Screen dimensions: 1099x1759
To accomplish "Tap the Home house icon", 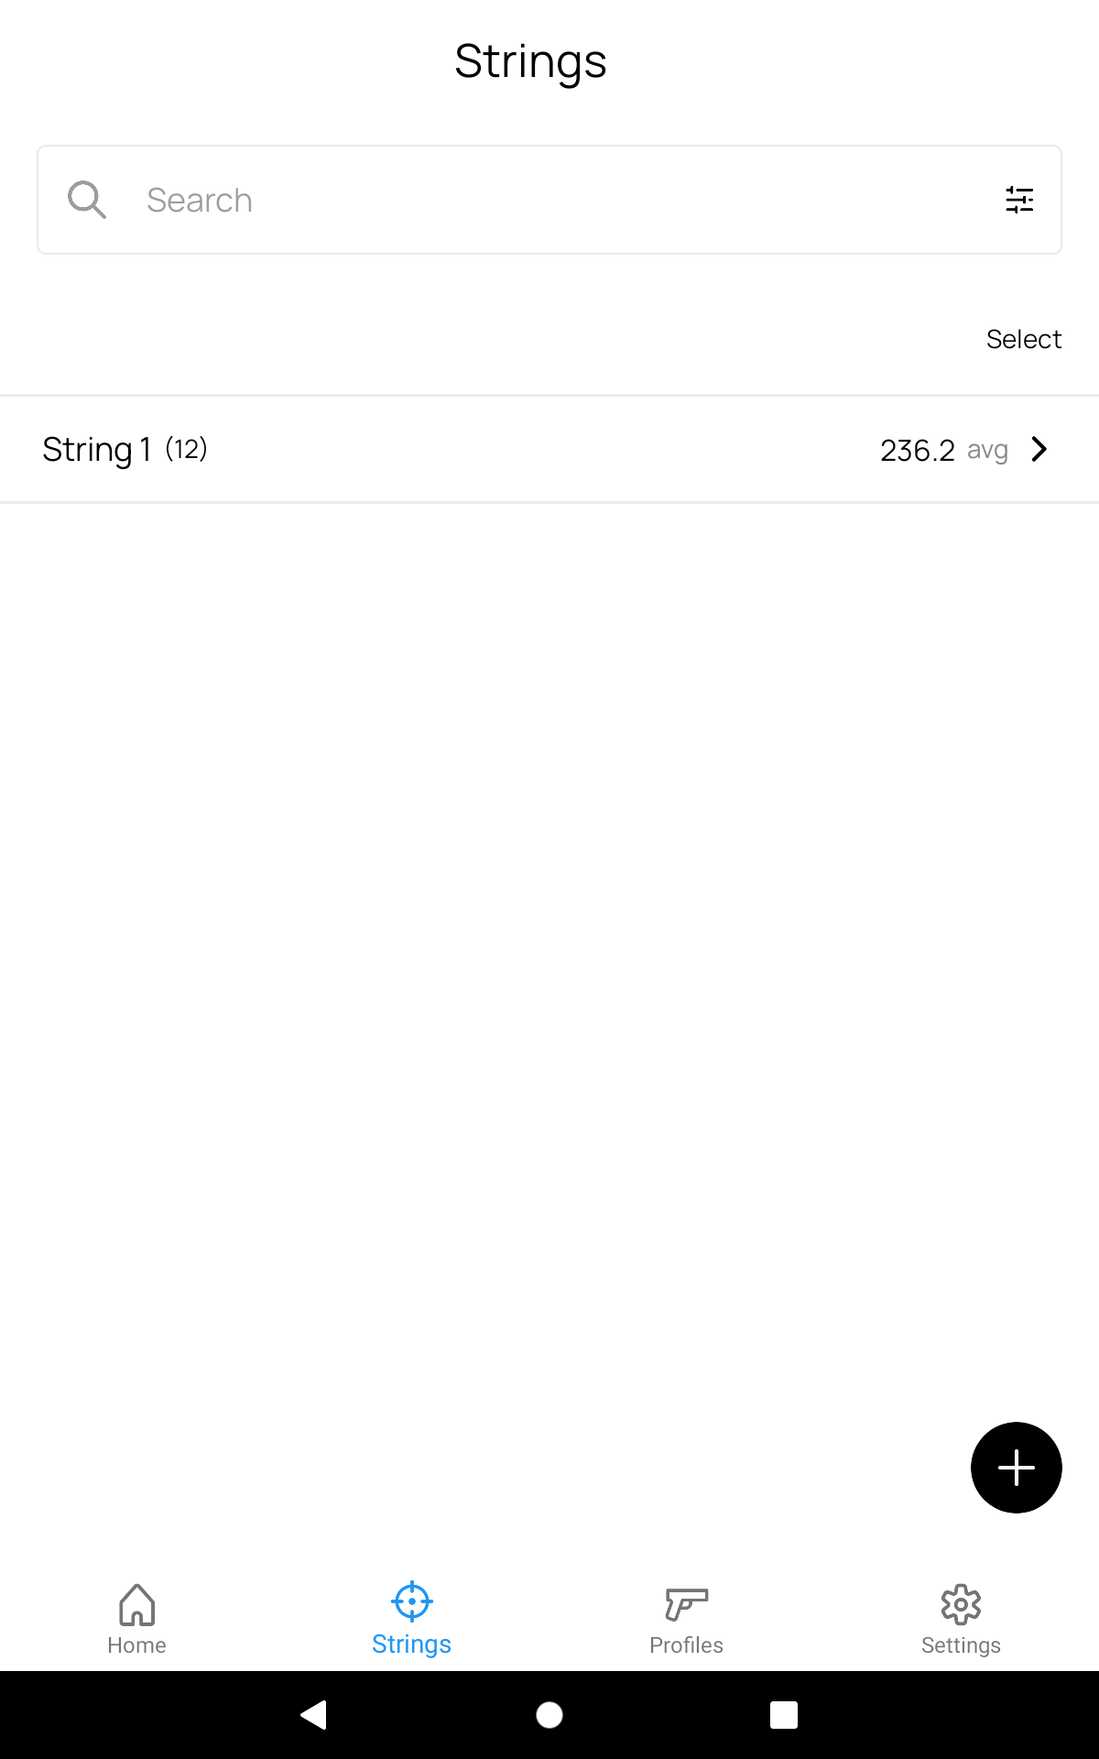I will (137, 1604).
